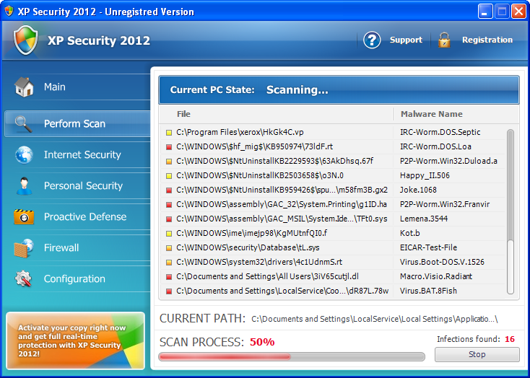Click the Support question mark icon
530x378 pixels.
[x=372, y=40]
